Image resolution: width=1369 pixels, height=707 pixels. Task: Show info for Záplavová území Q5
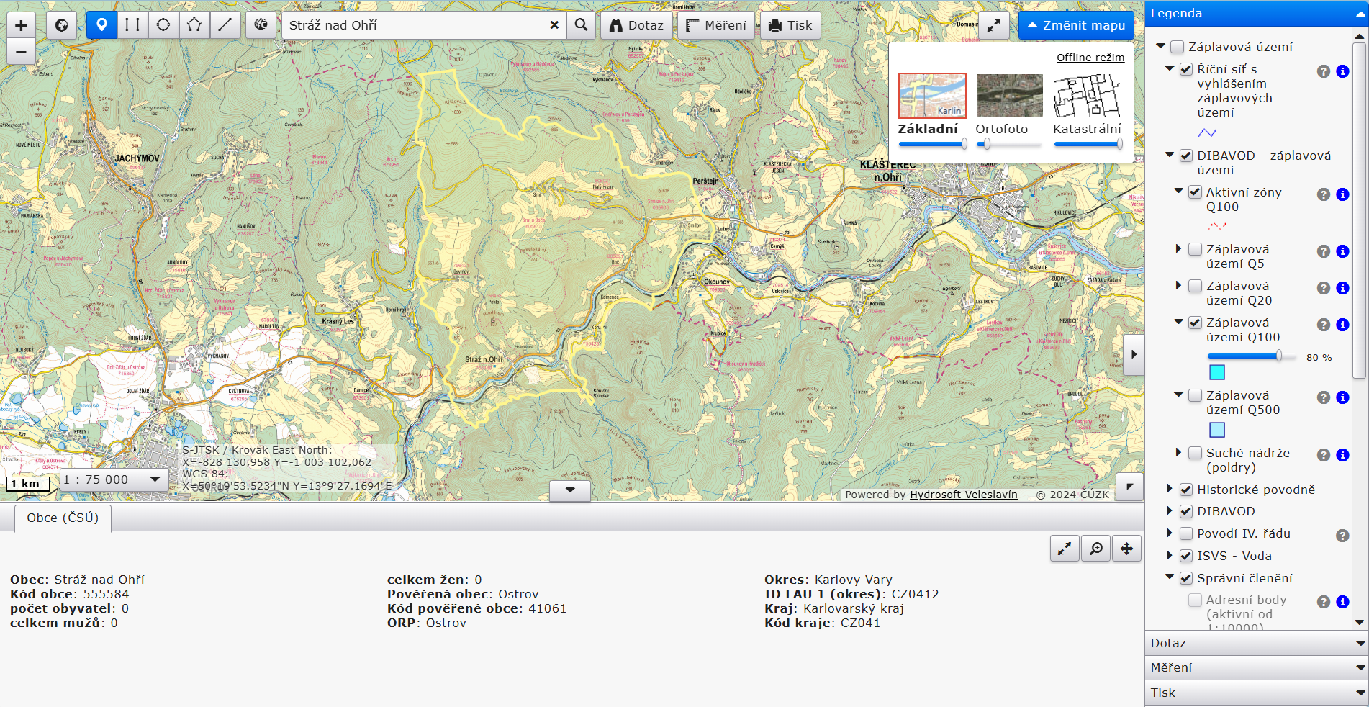1342,251
